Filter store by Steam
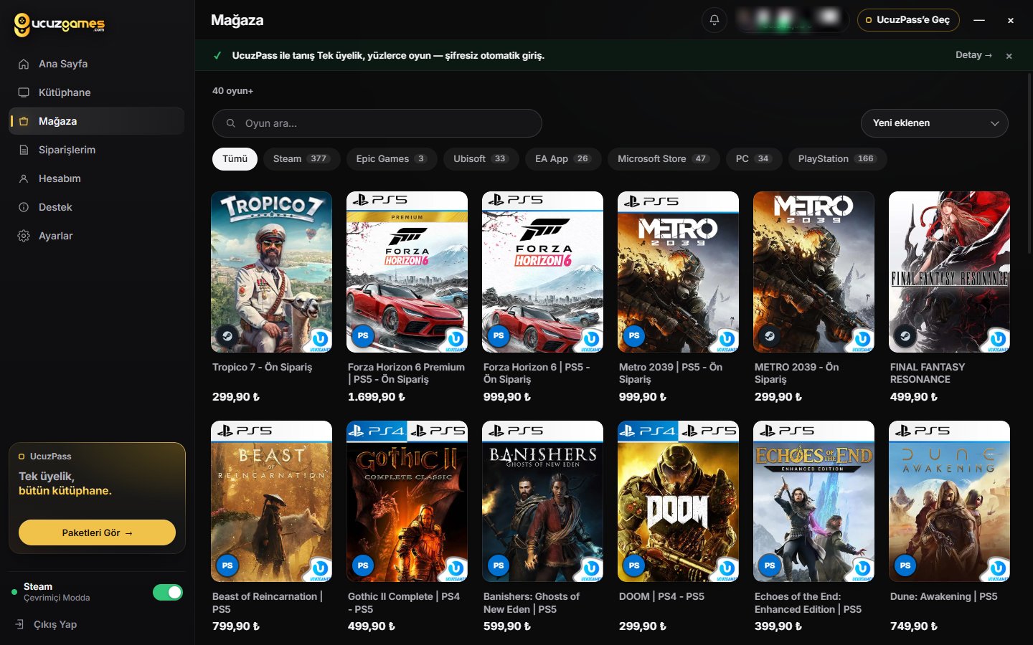 301,159
